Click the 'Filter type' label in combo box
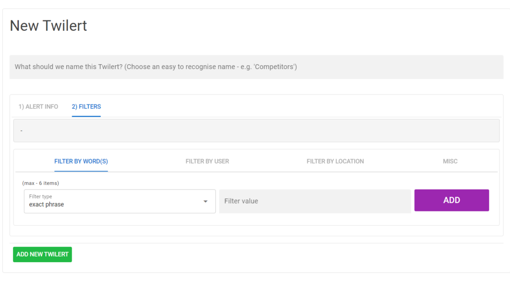 (40, 196)
